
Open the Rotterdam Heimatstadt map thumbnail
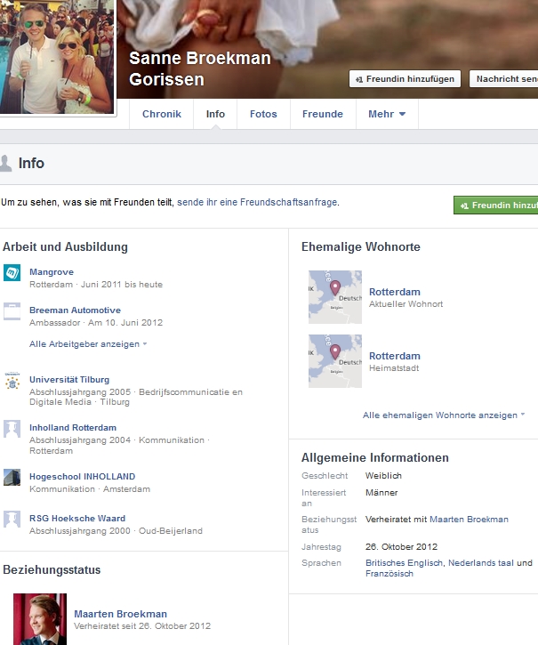tap(335, 361)
